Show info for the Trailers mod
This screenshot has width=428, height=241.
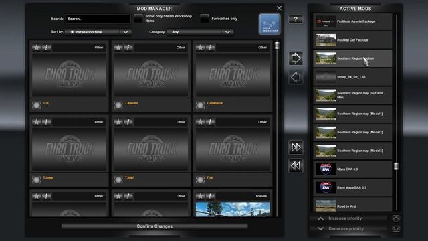[x=210, y=196]
